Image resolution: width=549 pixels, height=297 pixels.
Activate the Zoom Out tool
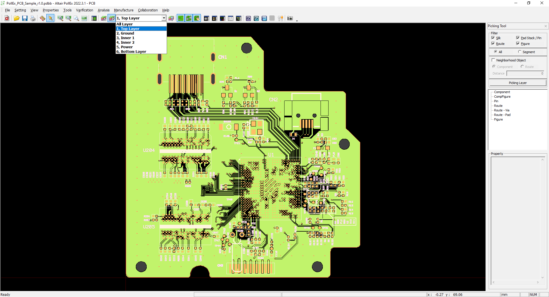point(69,18)
